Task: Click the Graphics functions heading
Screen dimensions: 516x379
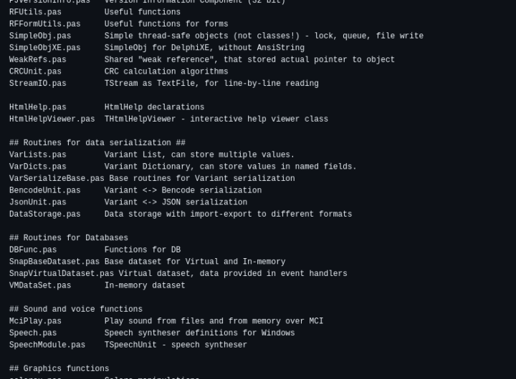Action: tap(59, 369)
